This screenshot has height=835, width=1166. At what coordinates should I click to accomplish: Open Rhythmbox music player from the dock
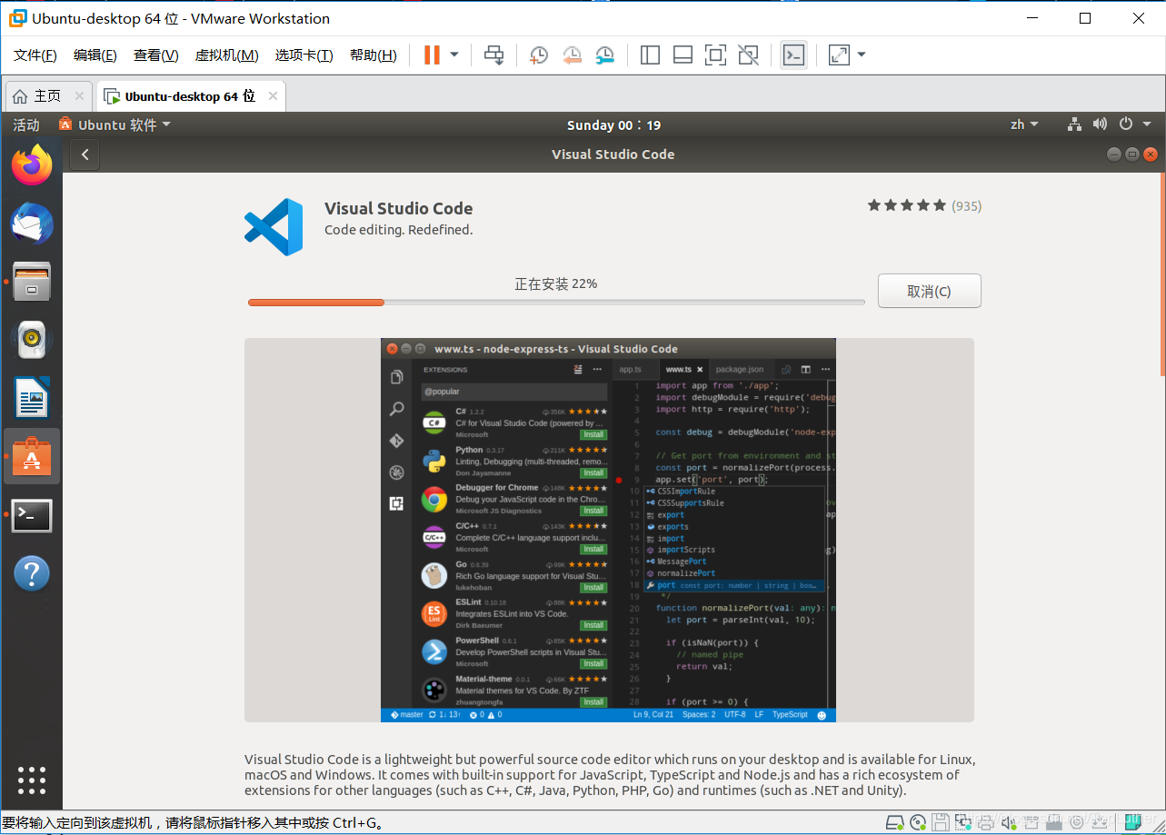point(32,340)
